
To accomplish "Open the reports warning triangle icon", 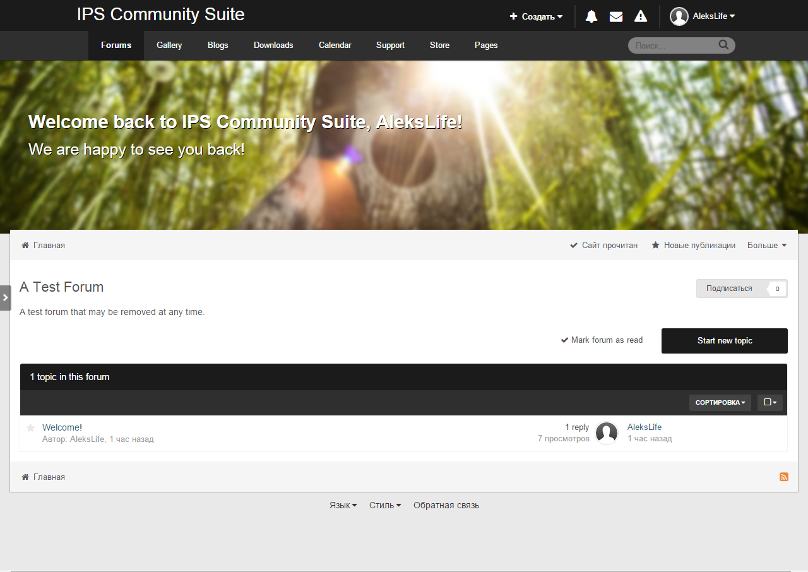I will click(641, 16).
